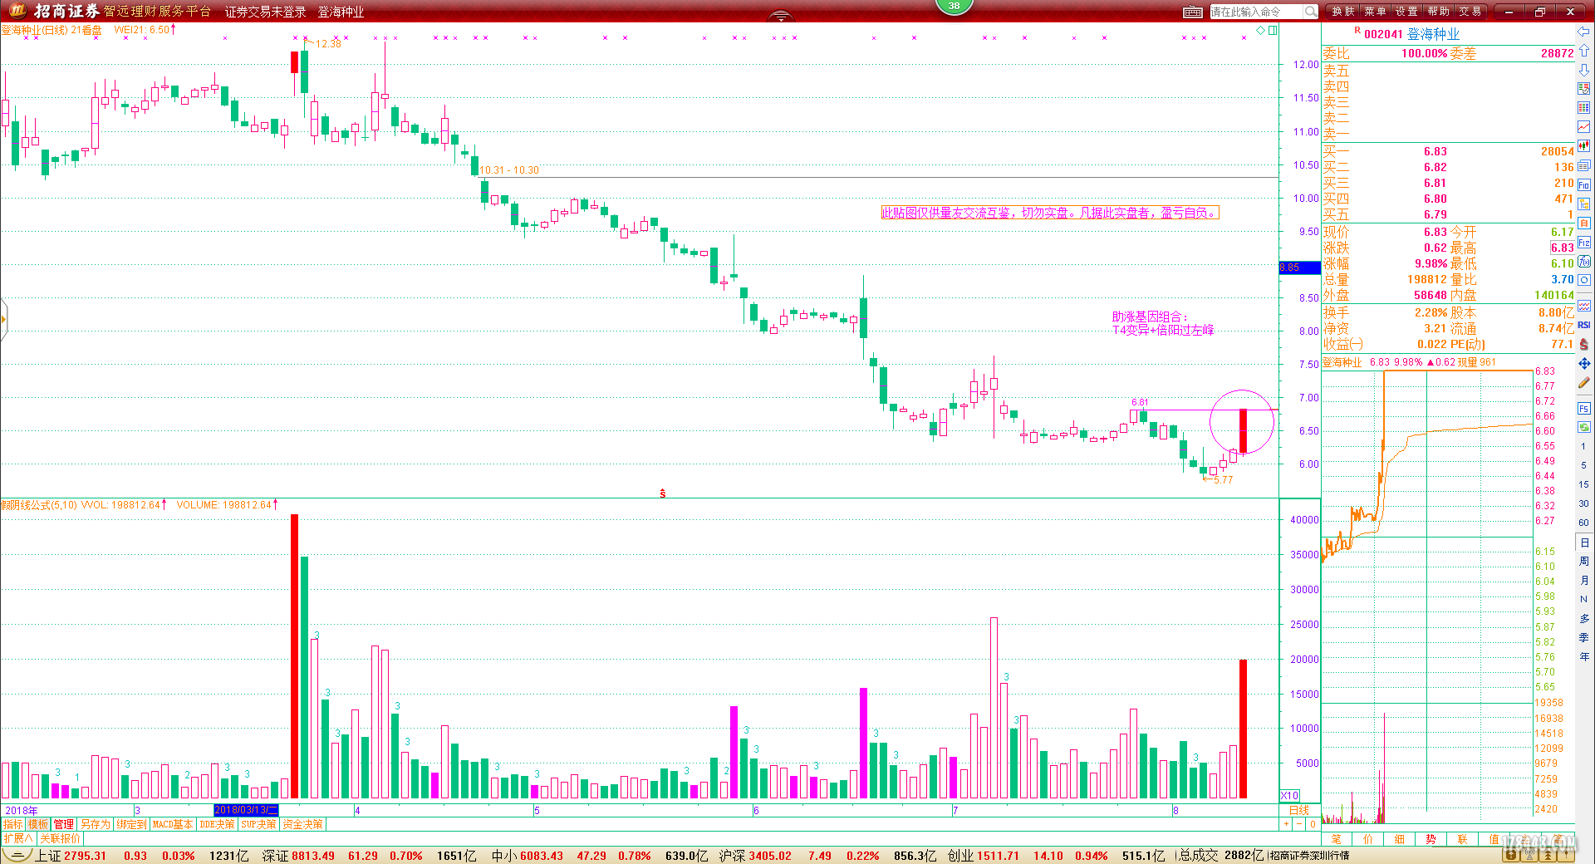Click the minus zoom button under volume axis
Image resolution: width=1595 pixels, height=864 pixels.
(x=1299, y=824)
